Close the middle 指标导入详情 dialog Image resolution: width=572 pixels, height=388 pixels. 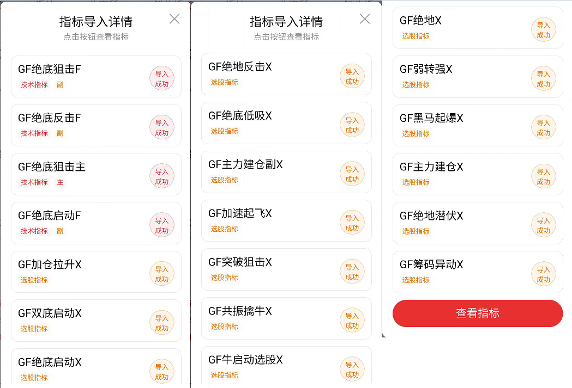click(x=364, y=19)
